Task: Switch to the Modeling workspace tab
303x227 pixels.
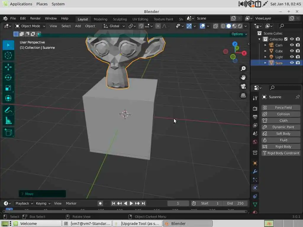Action: tap(100, 19)
